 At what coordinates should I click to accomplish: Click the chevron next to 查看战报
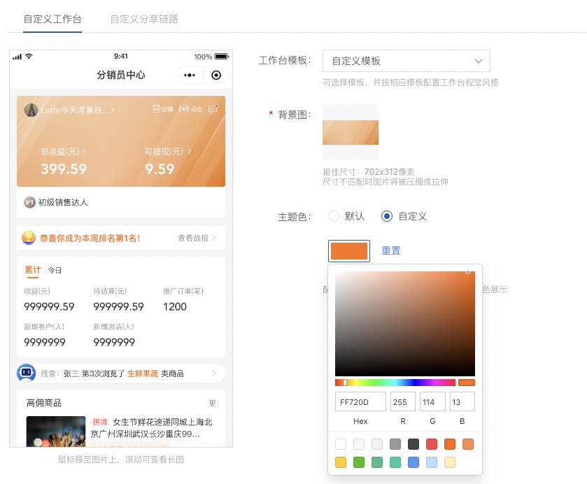(214, 238)
